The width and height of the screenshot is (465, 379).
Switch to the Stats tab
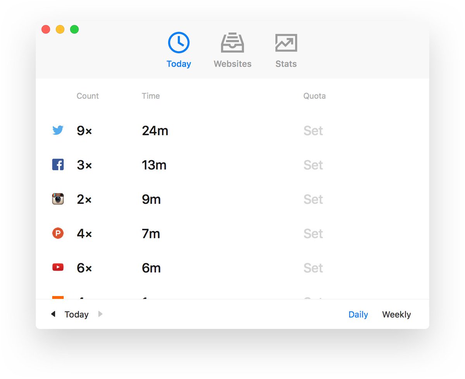coord(286,50)
